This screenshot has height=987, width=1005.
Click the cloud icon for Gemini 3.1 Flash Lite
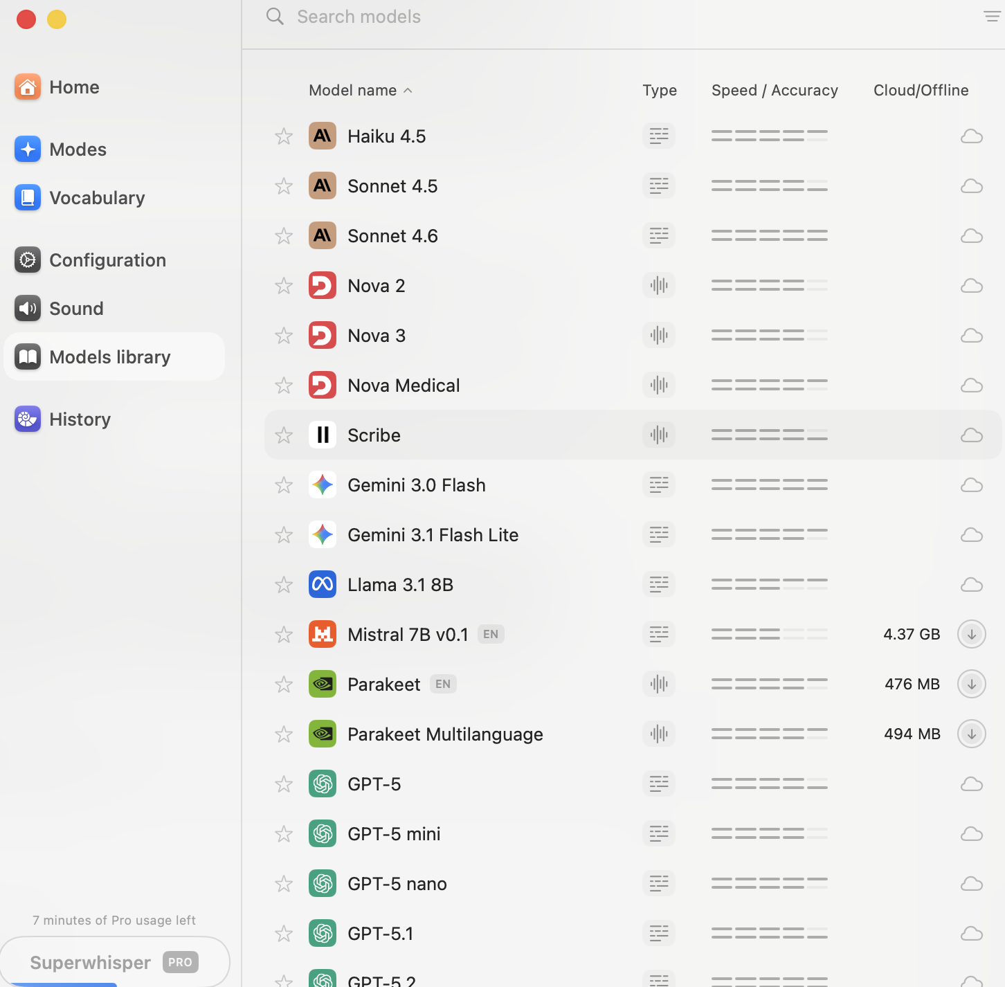pos(972,535)
